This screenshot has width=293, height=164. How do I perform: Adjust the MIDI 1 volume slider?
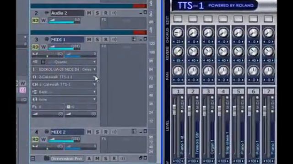tap(64, 47)
